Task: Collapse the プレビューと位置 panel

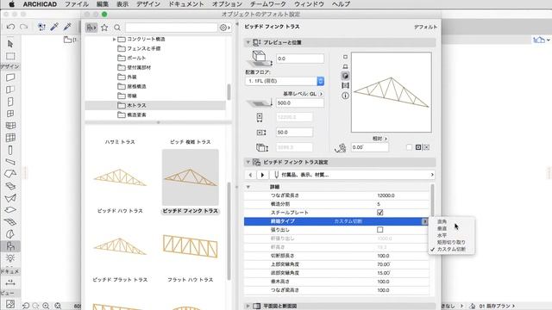Action: pos(248,42)
